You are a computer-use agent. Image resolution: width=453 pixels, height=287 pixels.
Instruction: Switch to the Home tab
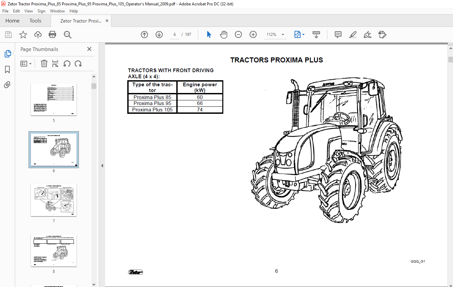12,21
